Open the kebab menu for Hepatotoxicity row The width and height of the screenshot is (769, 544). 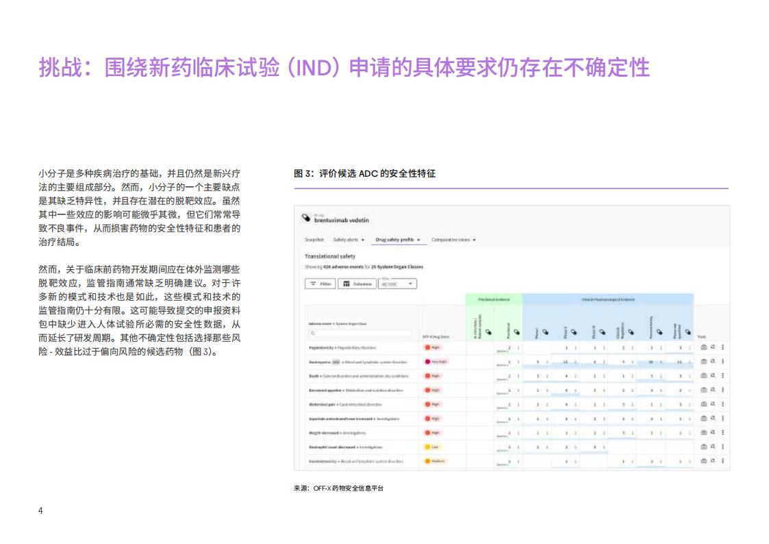click(722, 347)
